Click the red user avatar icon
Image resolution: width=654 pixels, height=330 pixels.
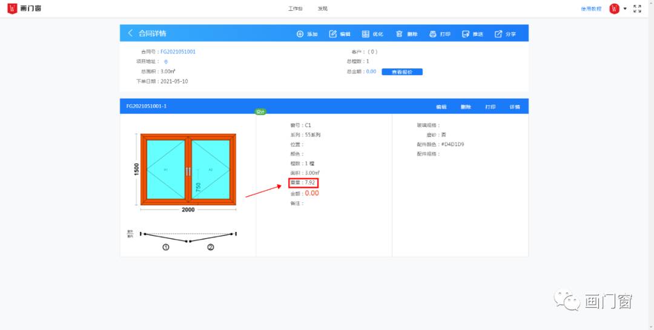614,8
